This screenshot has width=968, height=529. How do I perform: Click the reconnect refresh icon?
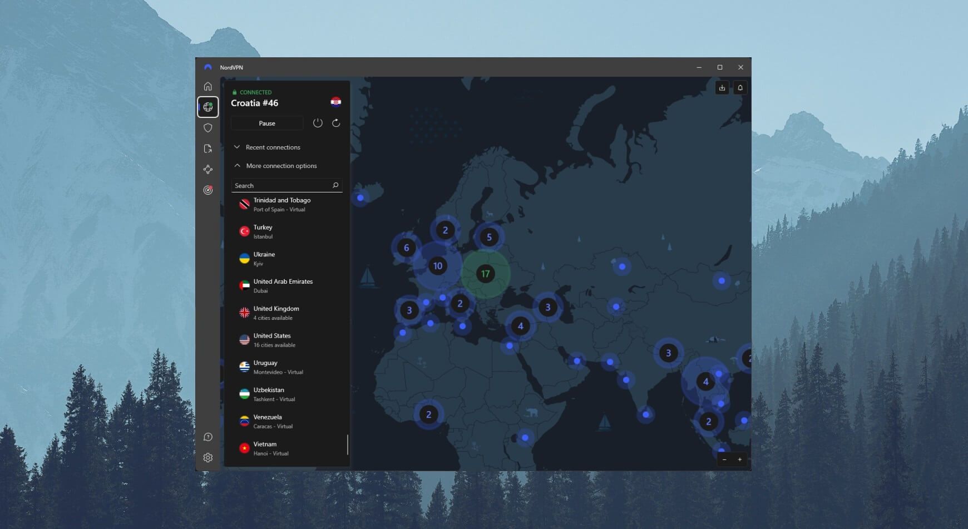[336, 123]
